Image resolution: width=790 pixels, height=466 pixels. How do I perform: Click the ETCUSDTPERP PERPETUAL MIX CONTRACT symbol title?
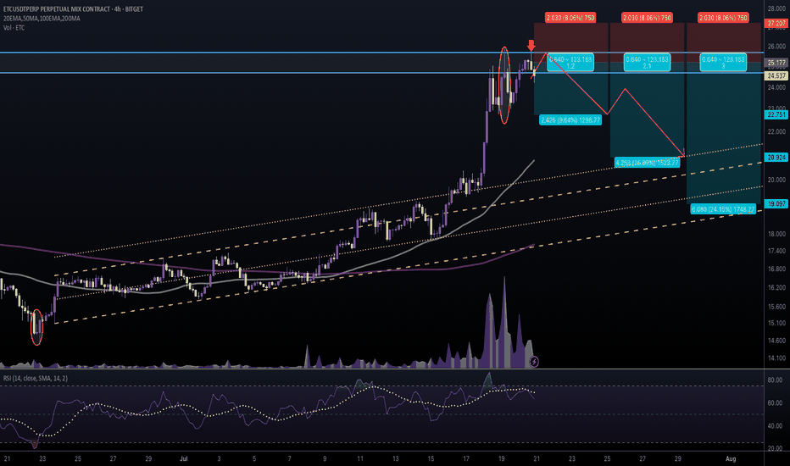[73, 9]
